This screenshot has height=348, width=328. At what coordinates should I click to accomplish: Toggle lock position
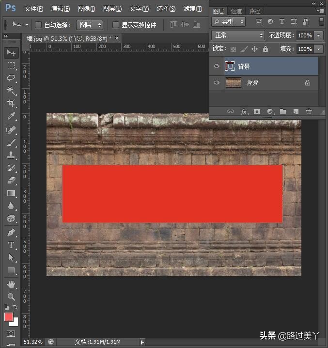[255, 49]
